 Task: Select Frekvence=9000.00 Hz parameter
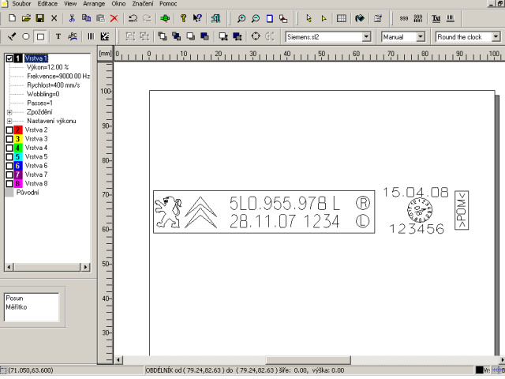[x=58, y=77]
